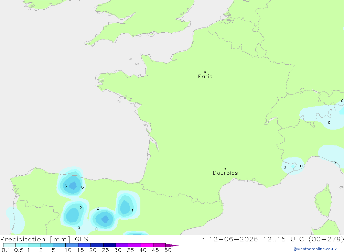Open the weatheronline.co.uk copyright link
Image resolution: width=344 pixels, height=252 pixels.
315,249
